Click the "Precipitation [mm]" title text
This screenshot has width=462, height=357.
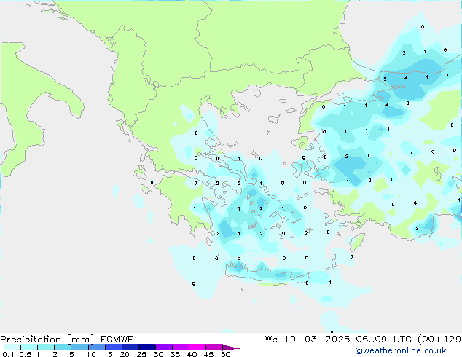(x=47, y=340)
